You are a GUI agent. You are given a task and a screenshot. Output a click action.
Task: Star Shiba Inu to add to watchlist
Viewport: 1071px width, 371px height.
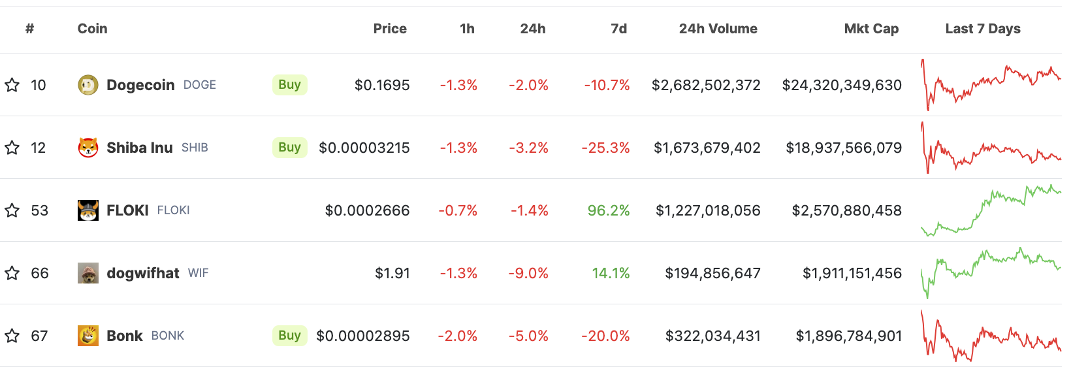(x=12, y=148)
